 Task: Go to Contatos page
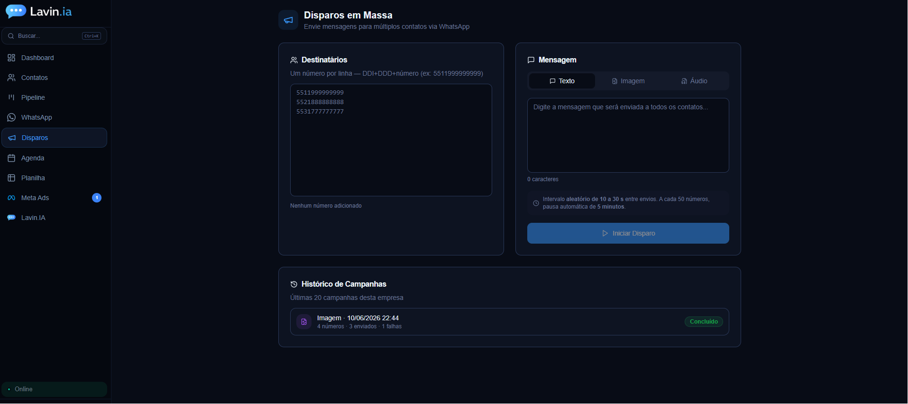coord(54,78)
